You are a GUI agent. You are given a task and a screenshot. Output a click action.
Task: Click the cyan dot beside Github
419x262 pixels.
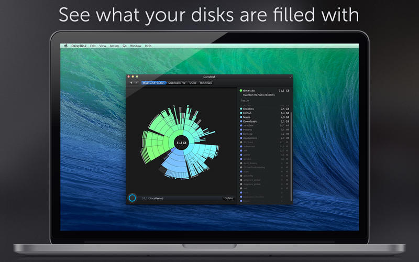pyautogui.click(x=241, y=113)
